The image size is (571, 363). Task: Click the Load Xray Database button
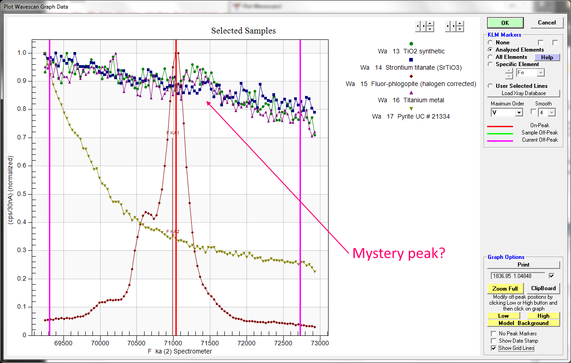click(523, 93)
